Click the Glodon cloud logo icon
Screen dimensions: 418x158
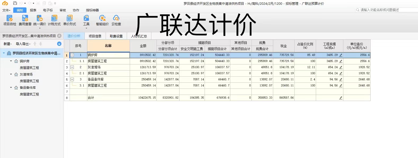click(x=5, y=3)
